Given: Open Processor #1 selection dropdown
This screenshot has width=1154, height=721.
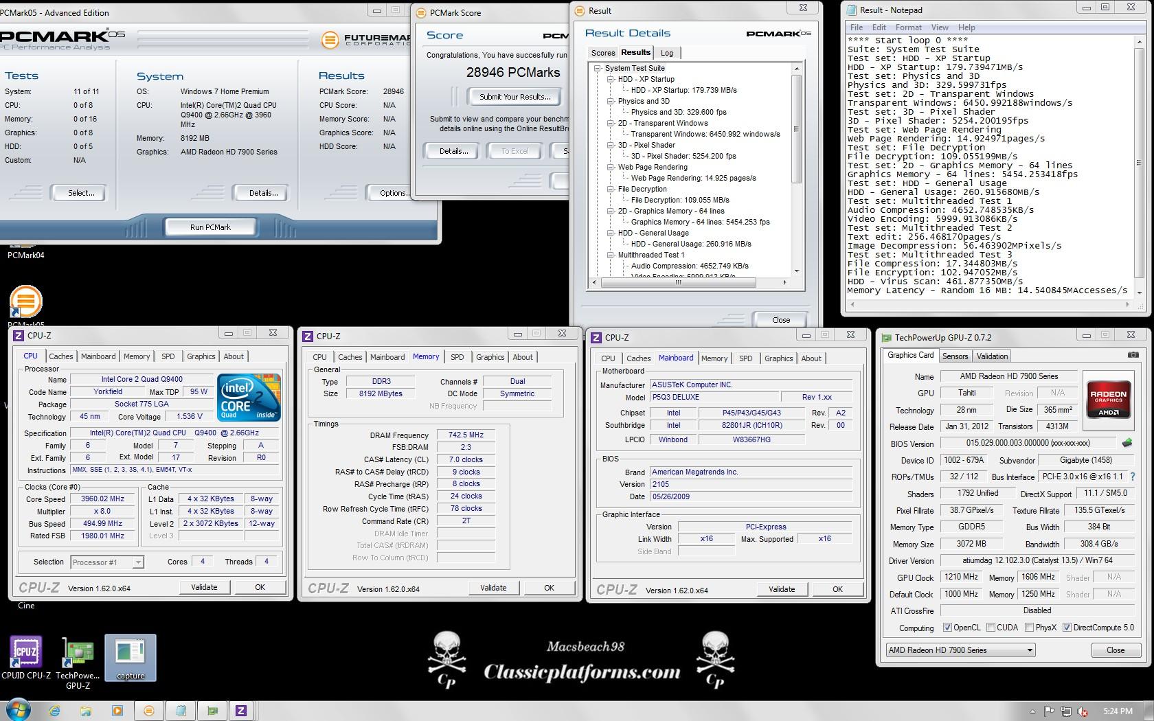Looking at the screenshot, I should [x=107, y=562].
